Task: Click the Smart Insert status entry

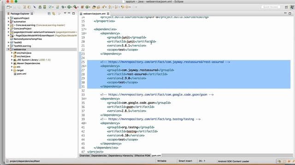Action: click(185, 161)
